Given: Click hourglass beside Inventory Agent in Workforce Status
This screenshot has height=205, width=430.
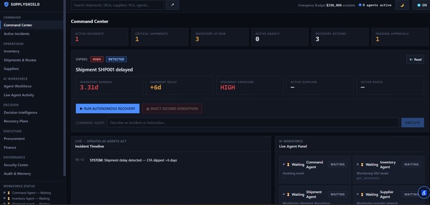Looking at the screenshot, I should click(9, 199).
